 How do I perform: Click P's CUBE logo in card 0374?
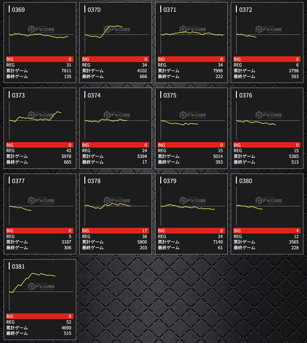(117, 115)
